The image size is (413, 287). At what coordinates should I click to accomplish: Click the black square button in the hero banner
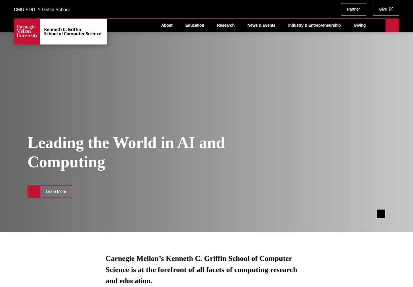(381, 214)
